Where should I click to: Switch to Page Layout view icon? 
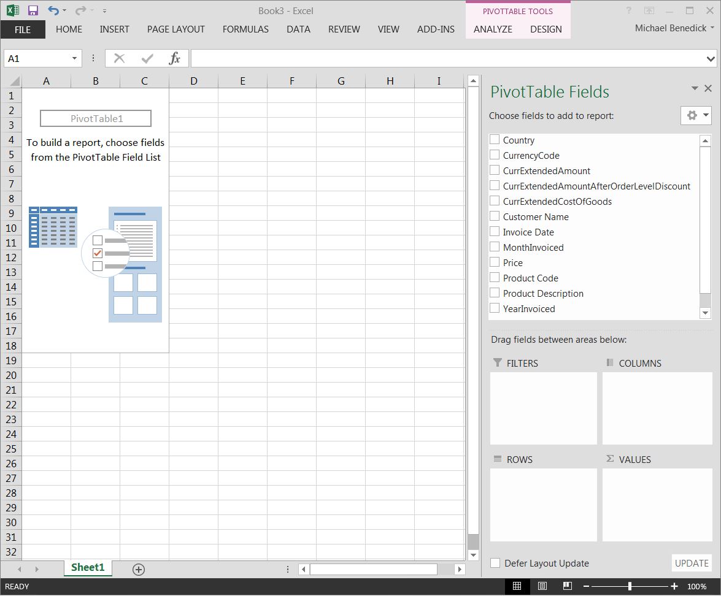point(542,586)
